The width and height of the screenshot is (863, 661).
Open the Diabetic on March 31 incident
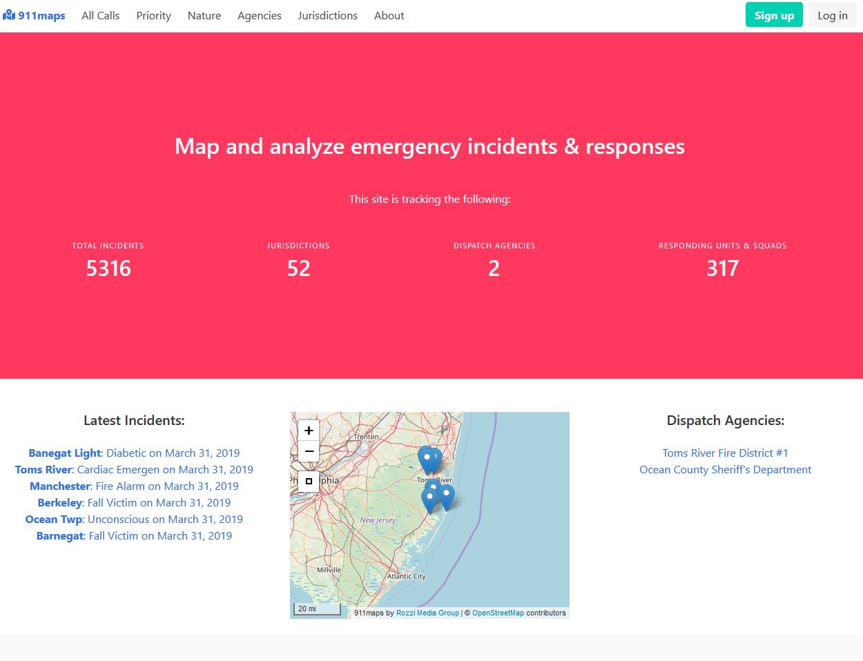point(173,453)
